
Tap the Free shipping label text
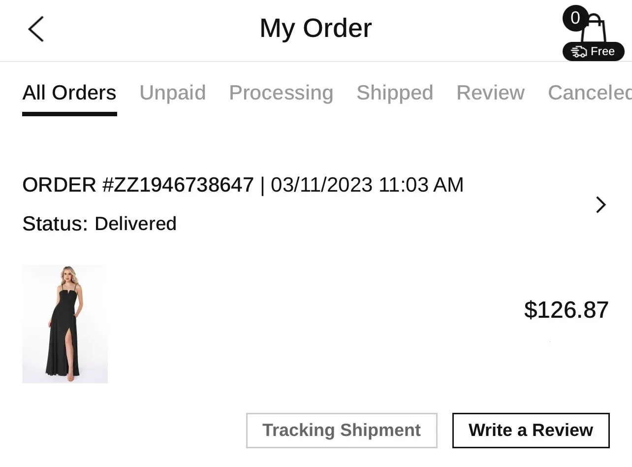click(602, 52)
